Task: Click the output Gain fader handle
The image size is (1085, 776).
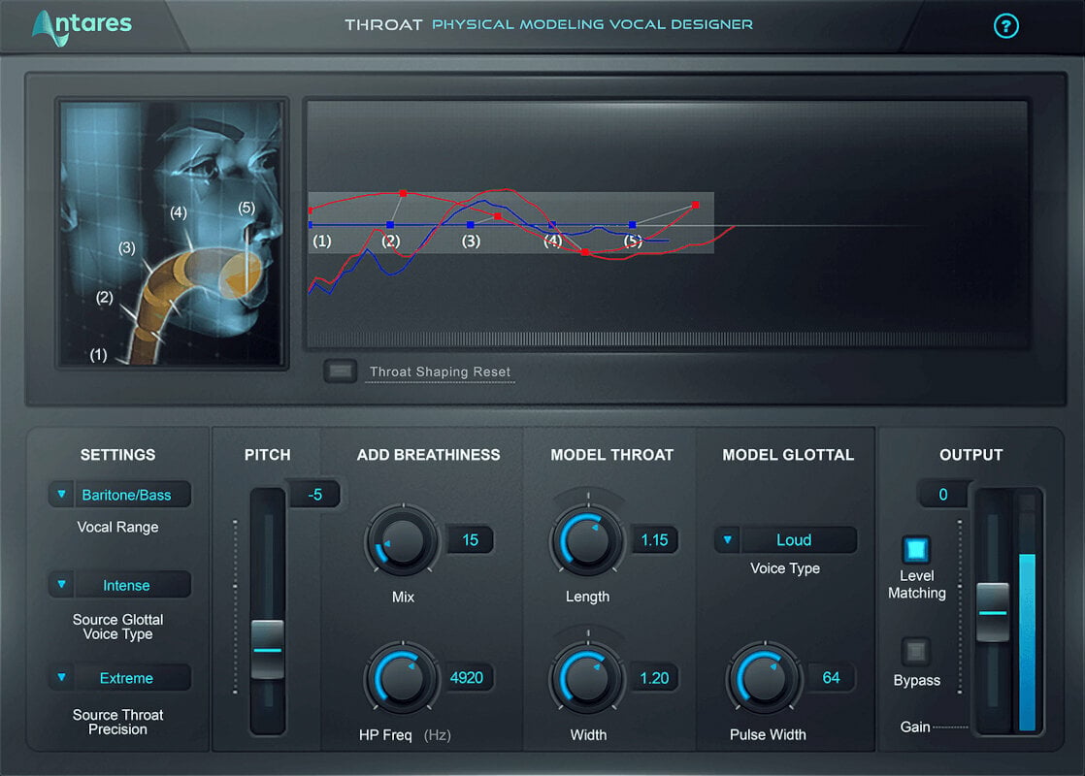Action: pos(992,613)
